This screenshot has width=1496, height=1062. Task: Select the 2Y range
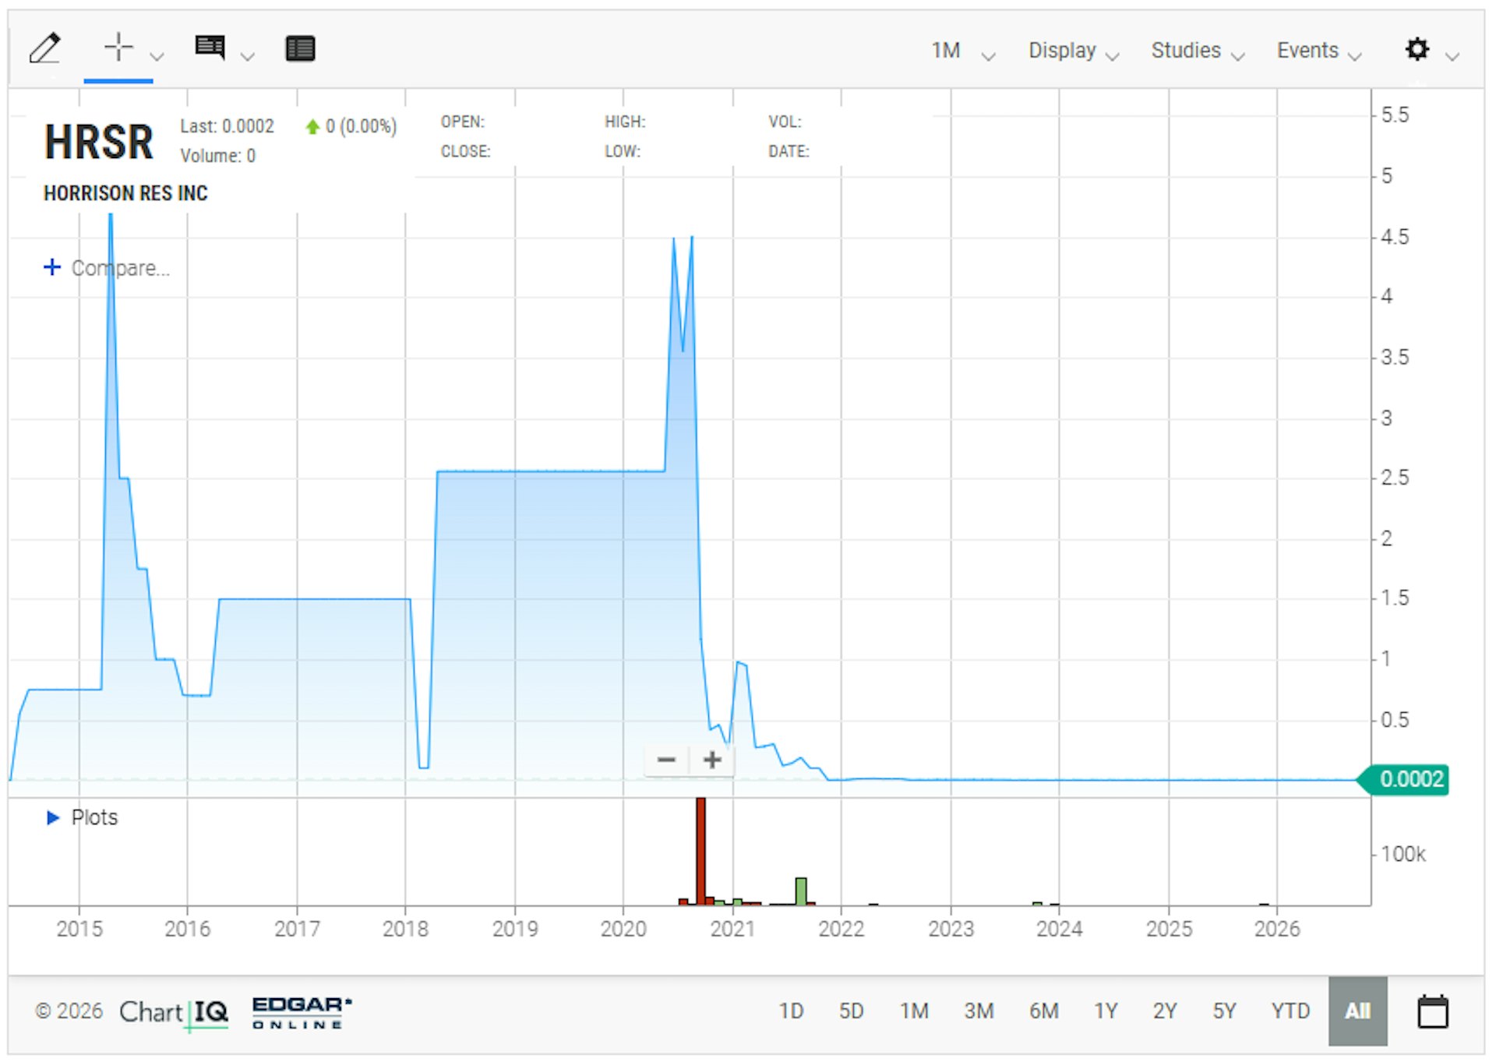[x=1165, y=1011]
